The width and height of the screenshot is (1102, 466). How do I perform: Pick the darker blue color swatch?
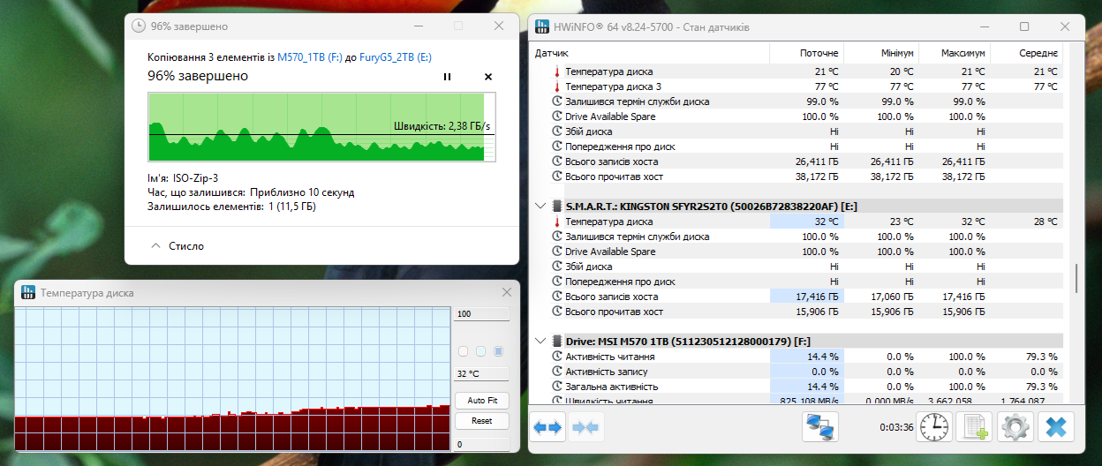coord(498,351)
